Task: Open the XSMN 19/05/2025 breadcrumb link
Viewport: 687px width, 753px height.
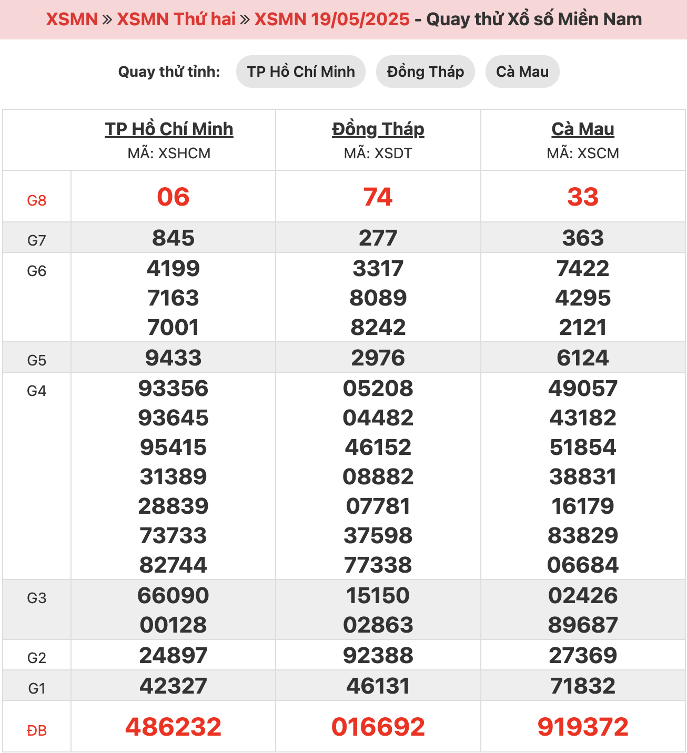Action: [332, 19]
